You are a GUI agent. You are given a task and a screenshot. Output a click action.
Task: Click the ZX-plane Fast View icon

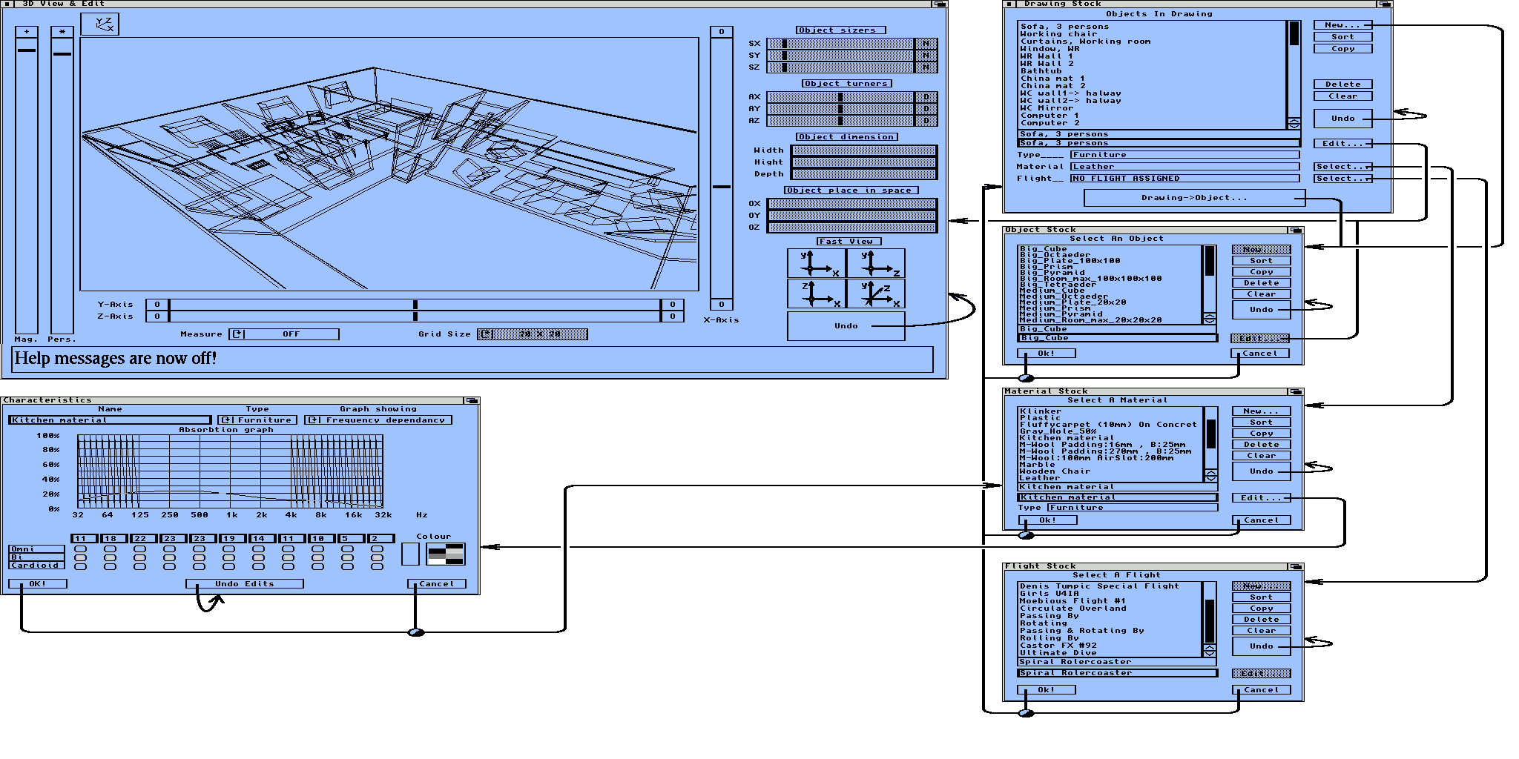(816, 294)
